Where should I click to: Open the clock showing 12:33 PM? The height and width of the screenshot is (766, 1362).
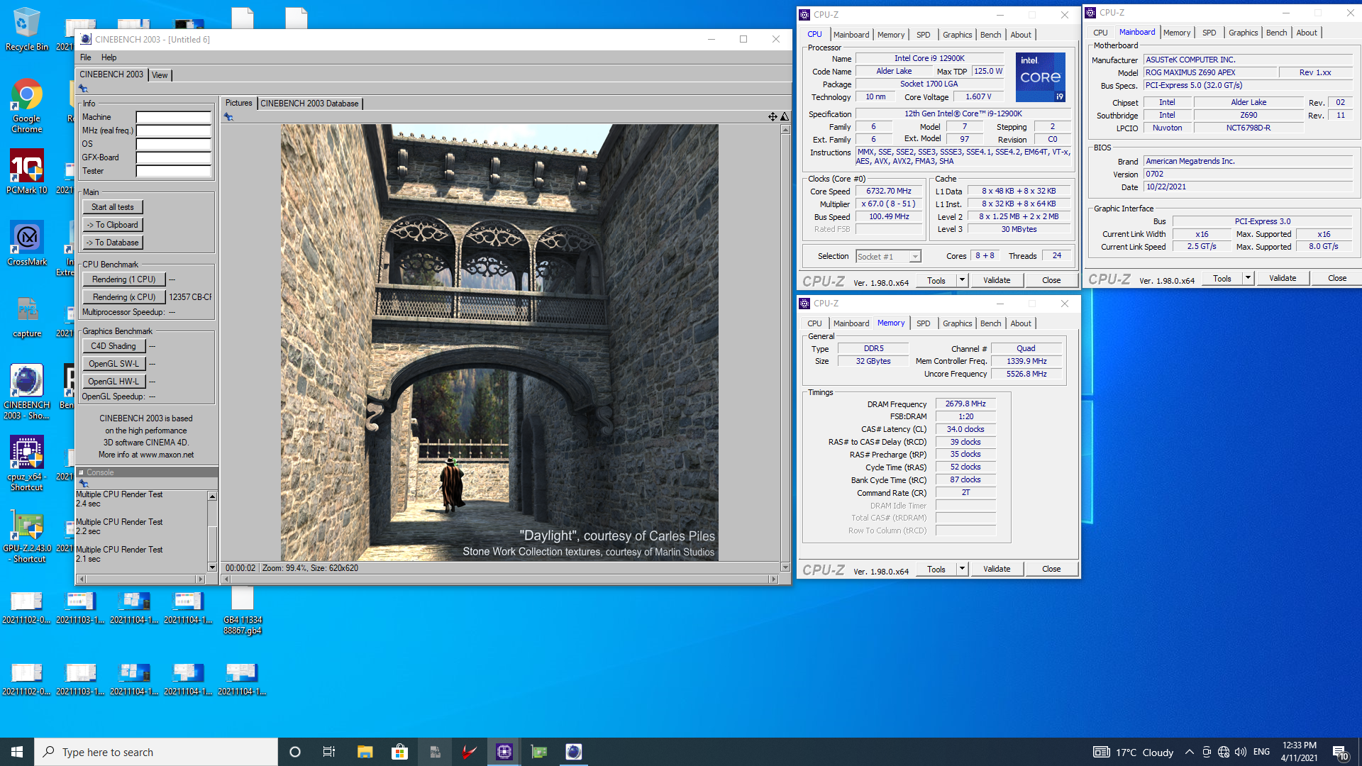1299,752
